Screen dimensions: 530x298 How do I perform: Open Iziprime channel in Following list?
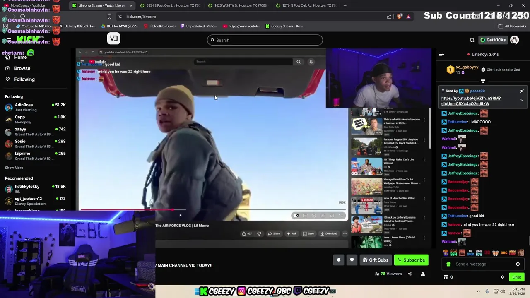[35, 156]
